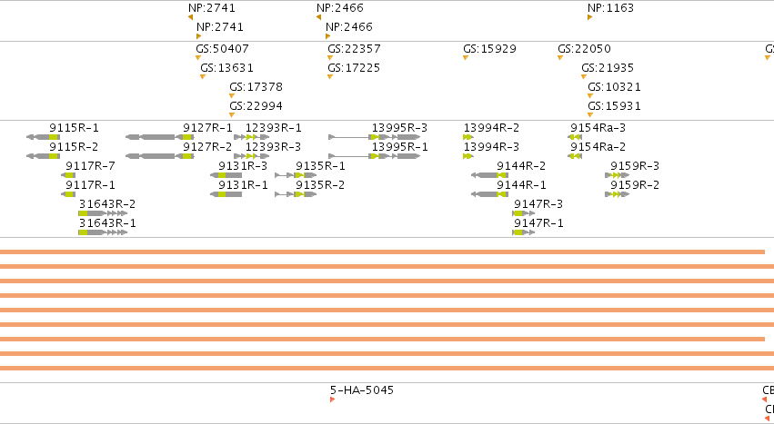Click the 9135R-1 transcript glyph
Image resolution: width=774 pixels, height=424 pixels.
296,175
